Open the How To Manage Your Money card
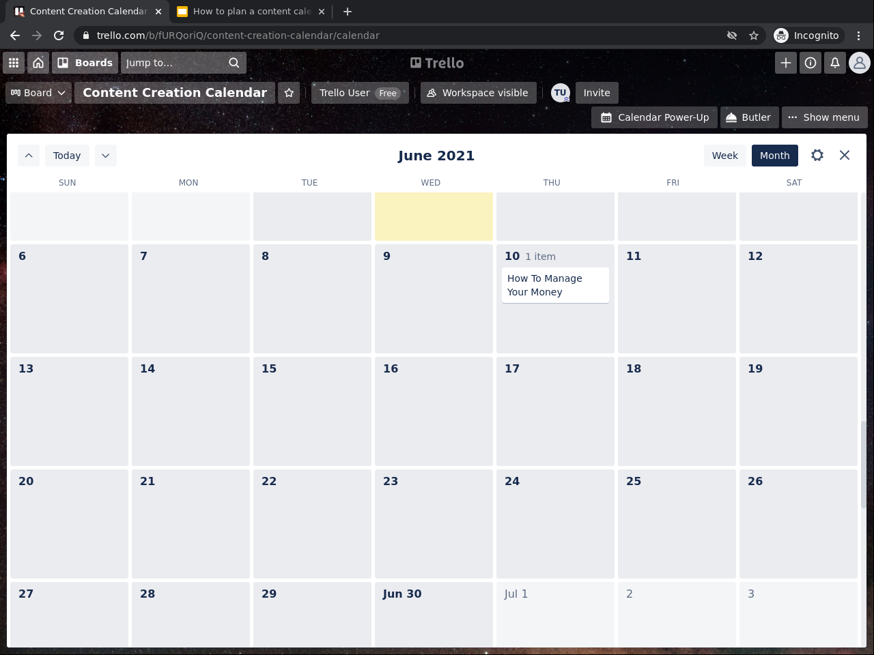 coord(555,285)
